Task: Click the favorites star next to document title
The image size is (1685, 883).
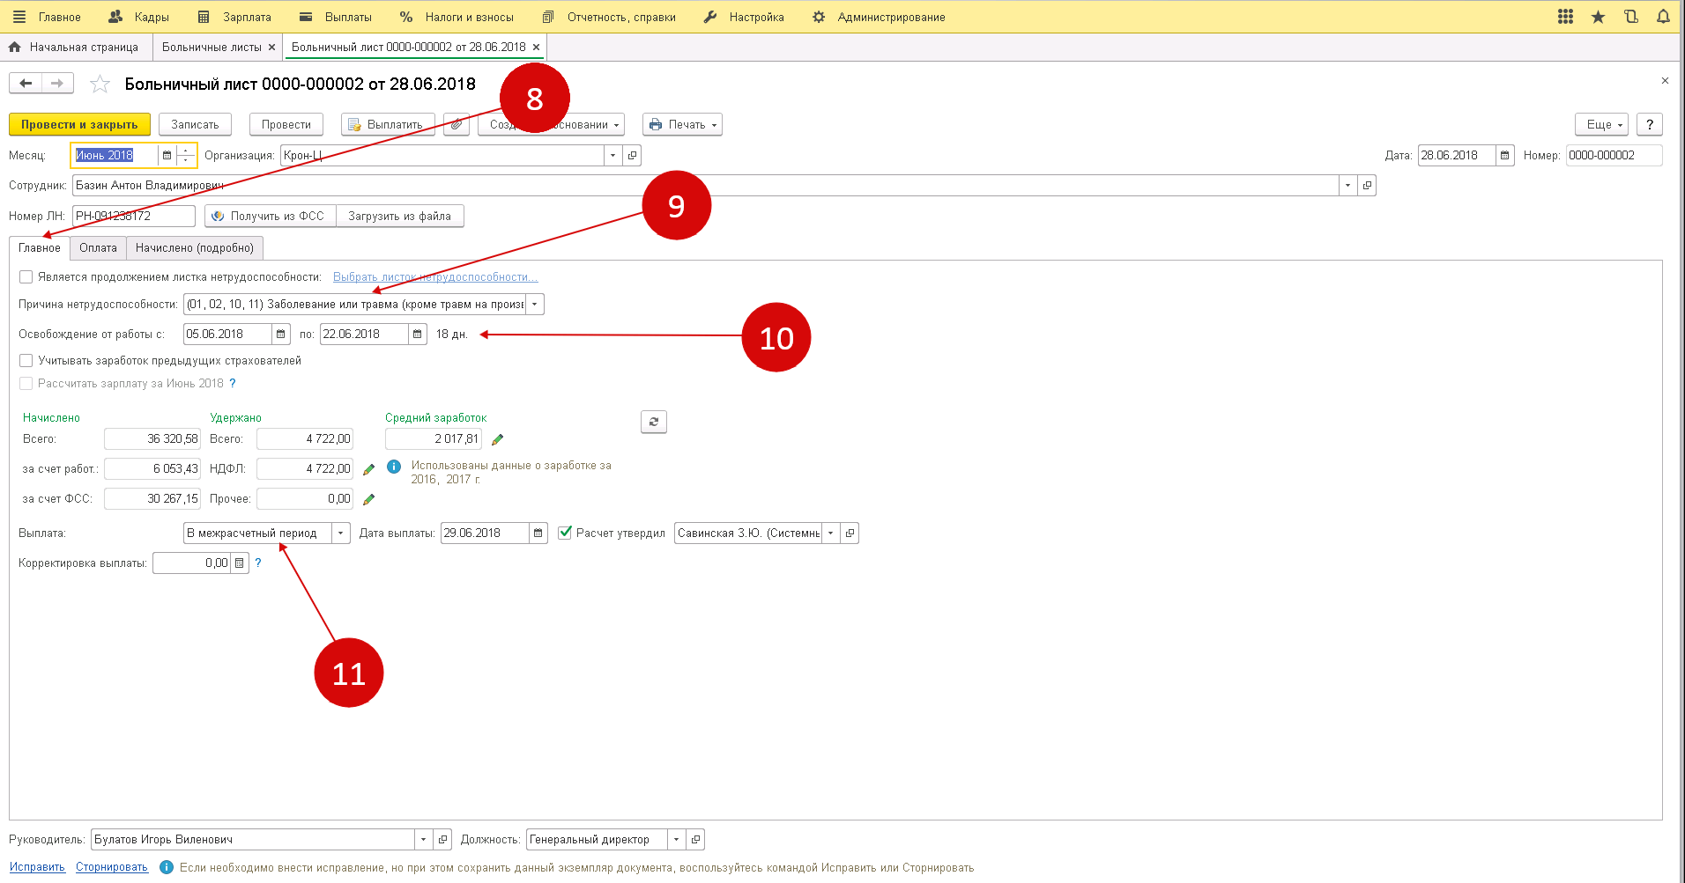Action: click(100, 85)
